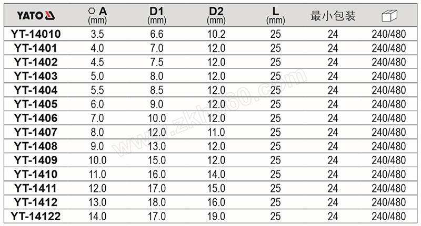Click the YATO brand logo
The image size is (421, 226).
[36, 16]
